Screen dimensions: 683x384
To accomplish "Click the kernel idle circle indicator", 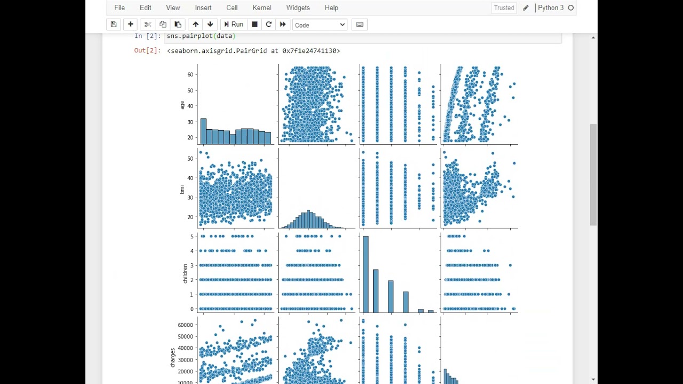I will click(x=571, y=8).
